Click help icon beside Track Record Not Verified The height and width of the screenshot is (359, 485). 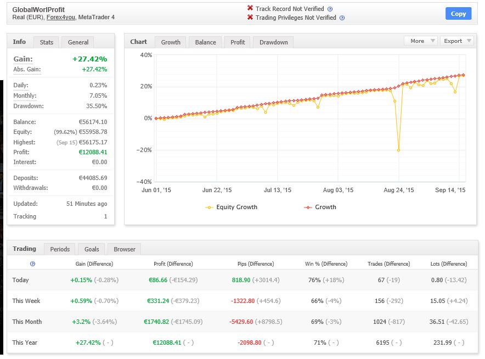330,9
